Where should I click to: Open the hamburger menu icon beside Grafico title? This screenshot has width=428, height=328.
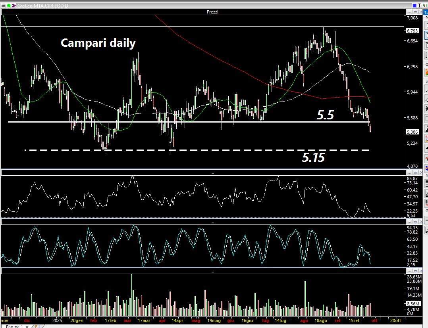(x=3, y=6)
